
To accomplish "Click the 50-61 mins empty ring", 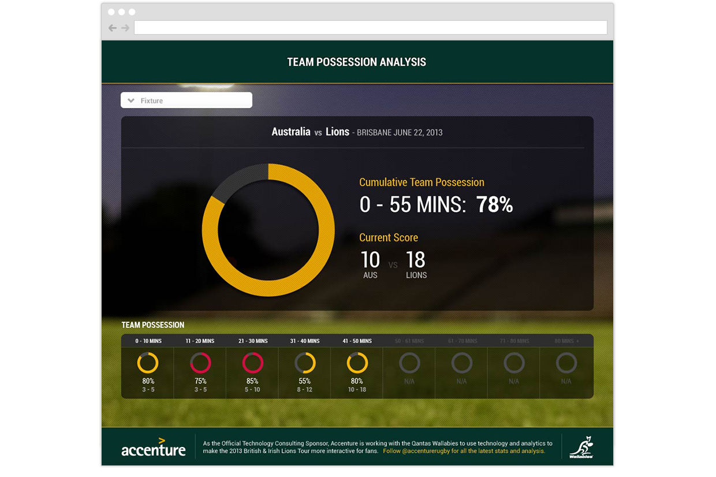I will pyautogui.click(x=409, y=363).
